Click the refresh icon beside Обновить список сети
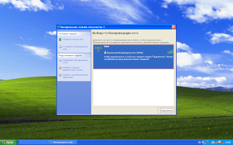Screen dimensions: 233x145 click(60, 39)
